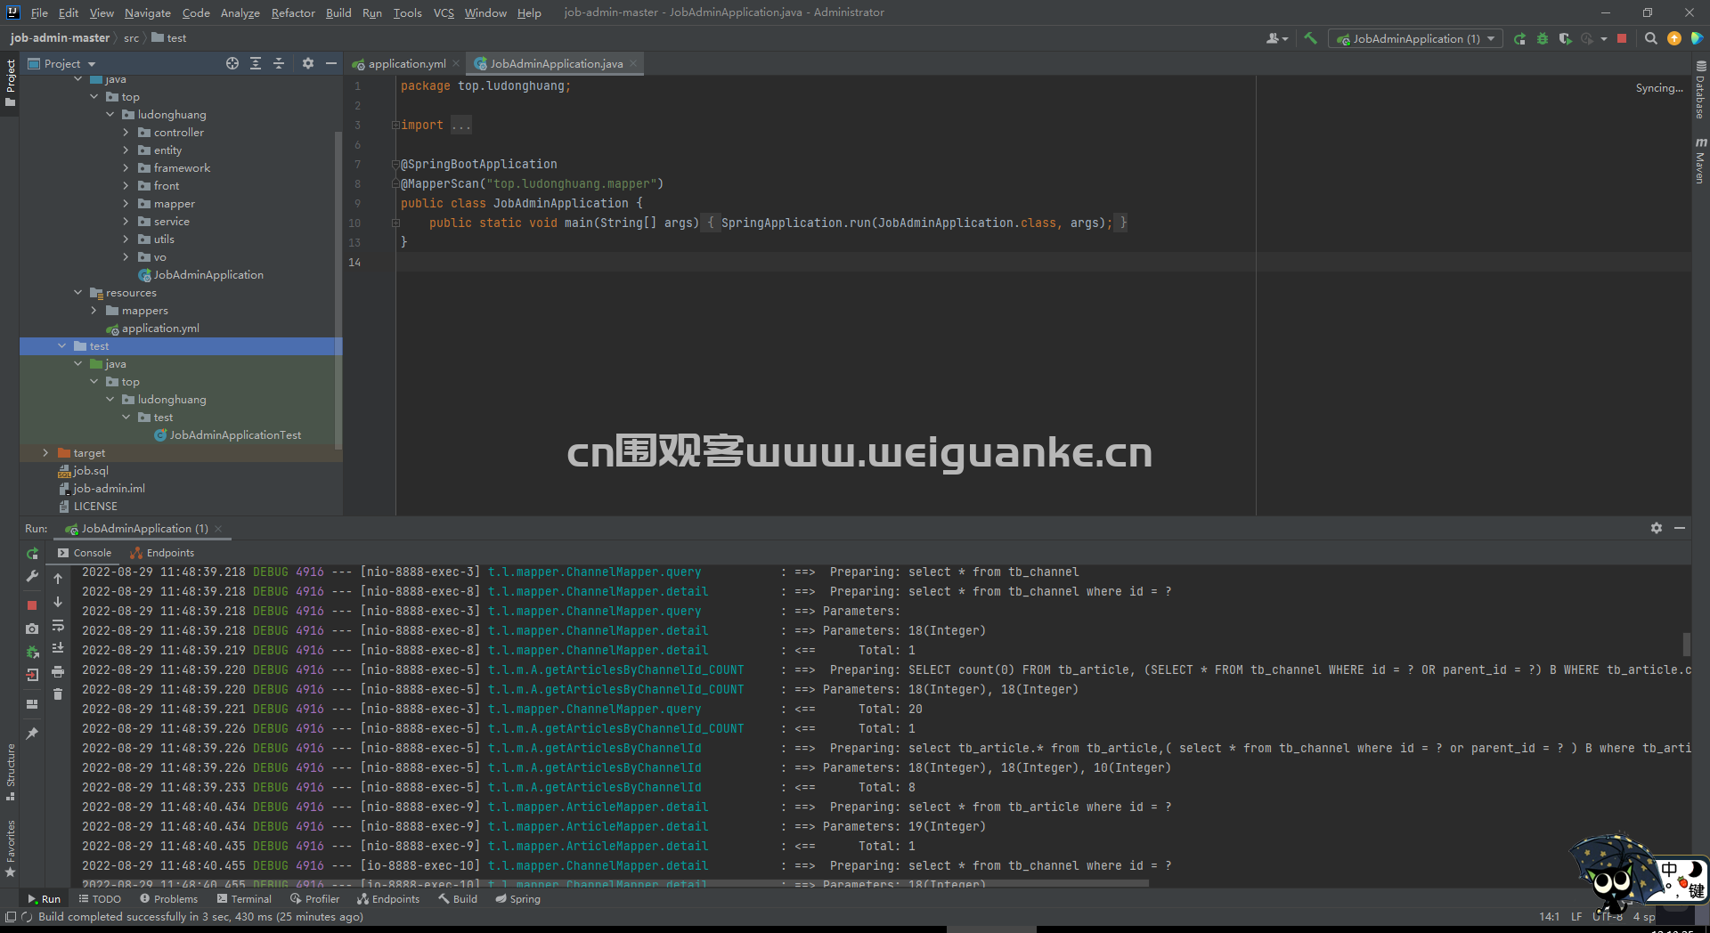
Task: Open the Profiler tool window
Action: 314,899
